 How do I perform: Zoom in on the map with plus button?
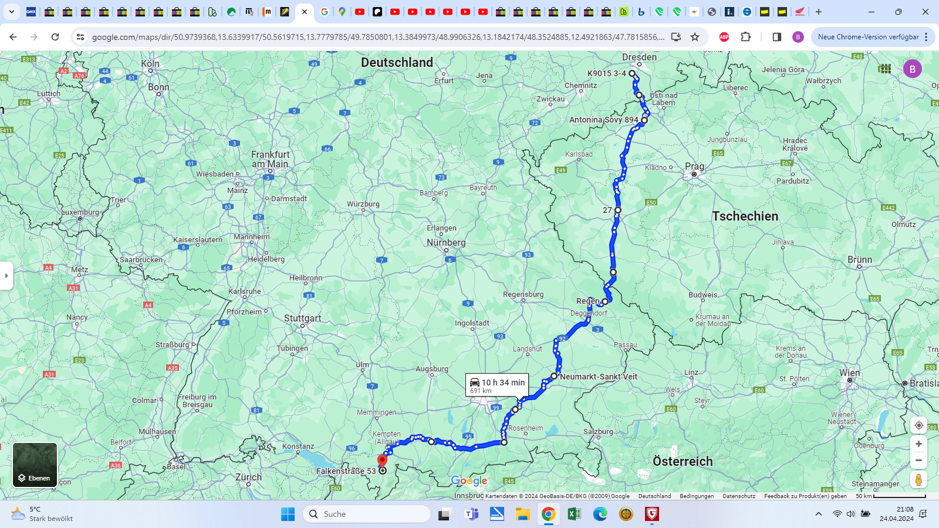[x=918, y=444]
